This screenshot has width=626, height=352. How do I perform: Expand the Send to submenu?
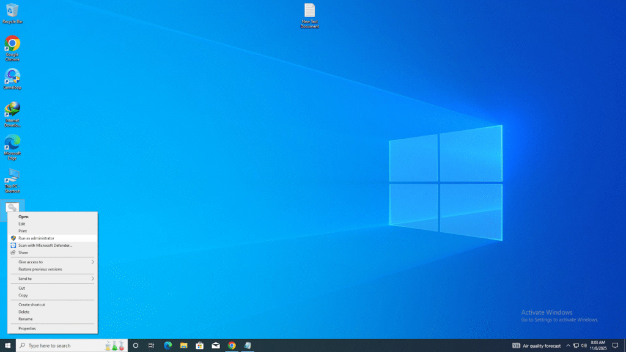pyautogui.click(x=53, y=279)
